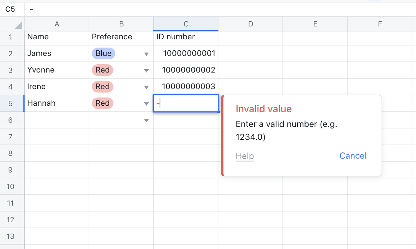Select the row 10 header
The image size is (416, 249).
[x=10, y=187]
